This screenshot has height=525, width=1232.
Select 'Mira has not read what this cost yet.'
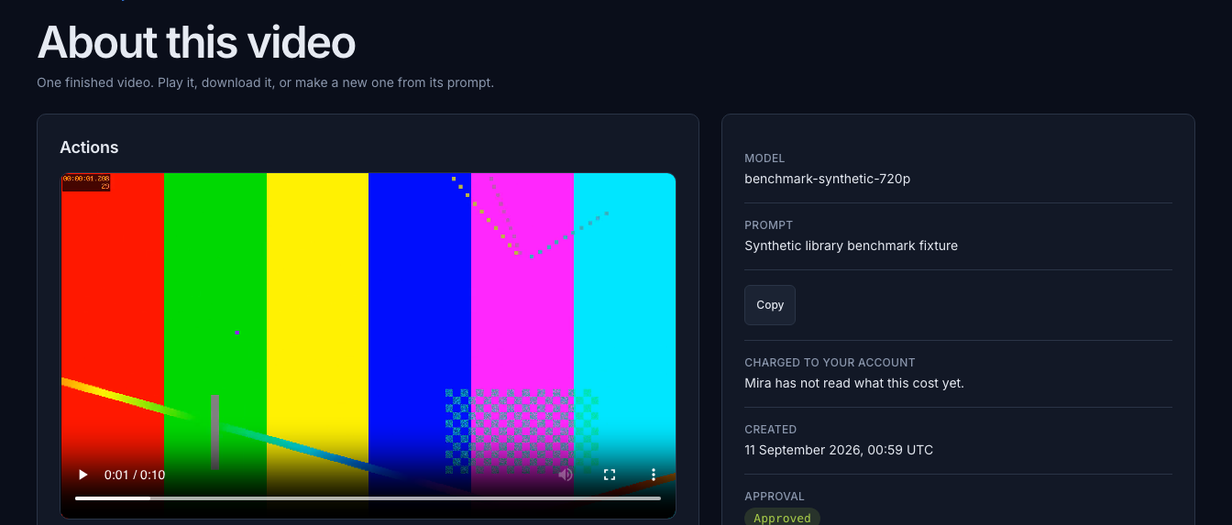click(x=854, y=383)
